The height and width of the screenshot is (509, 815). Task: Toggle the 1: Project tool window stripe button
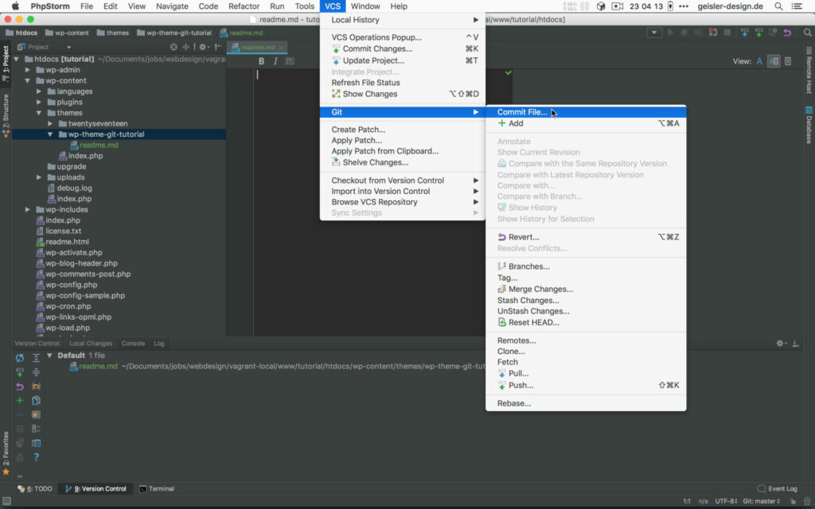pyautogui.click(x=6, y=64)
